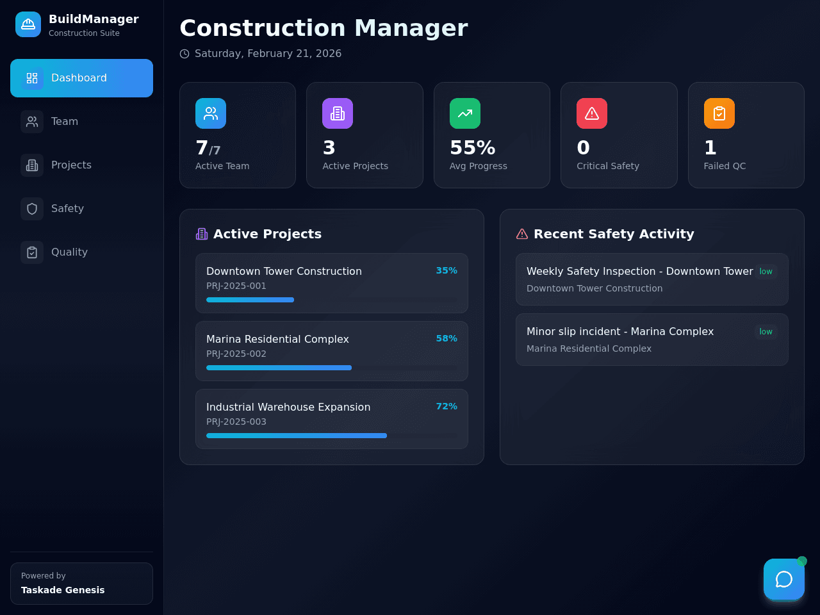Click the purple Active Projects building icon

[x=338, y=113]
